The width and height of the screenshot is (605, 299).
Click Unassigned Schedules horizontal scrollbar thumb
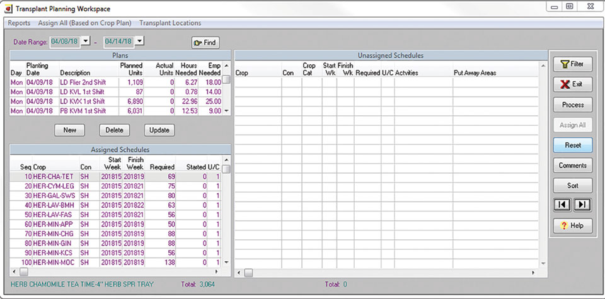[x=248, y=273]
